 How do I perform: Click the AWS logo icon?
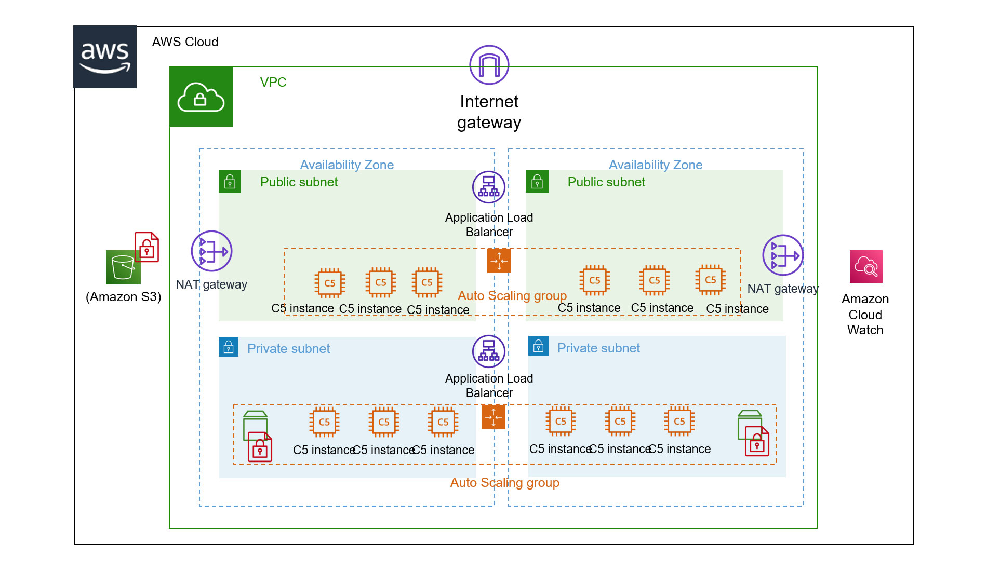pyautogui.click(x=105, y=57)
